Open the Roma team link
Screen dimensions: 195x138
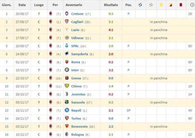76,62
